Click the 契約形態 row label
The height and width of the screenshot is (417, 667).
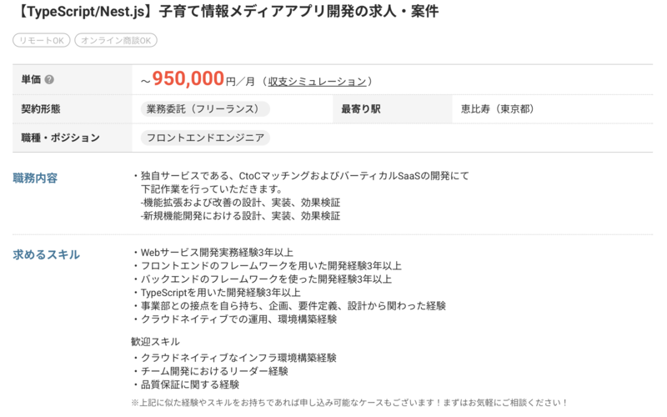41,109
